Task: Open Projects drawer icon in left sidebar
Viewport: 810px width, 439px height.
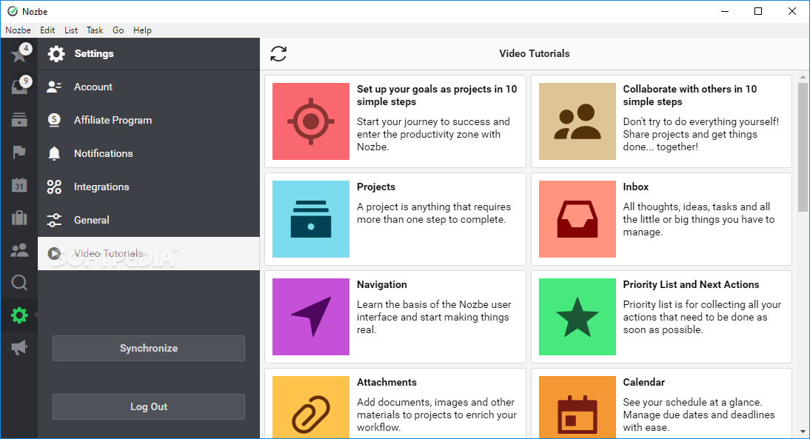Action: [x=19, y=120]
